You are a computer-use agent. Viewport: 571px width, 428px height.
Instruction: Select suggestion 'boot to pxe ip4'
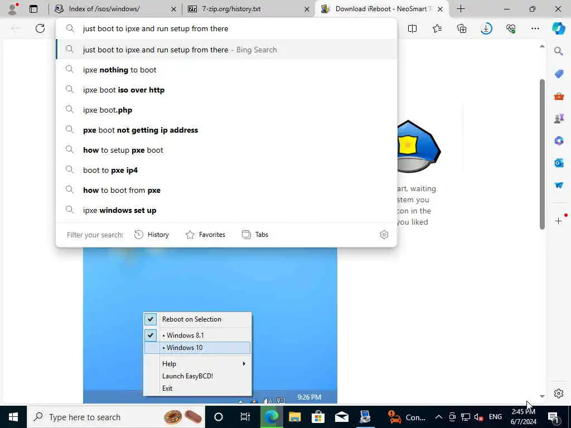pos(226,169)
